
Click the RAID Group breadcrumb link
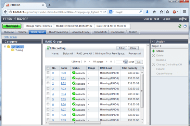pos(10,37)
